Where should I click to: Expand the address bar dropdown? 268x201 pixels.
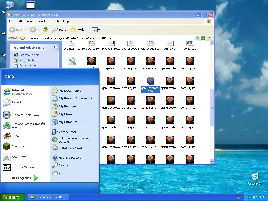pos(197,38)
